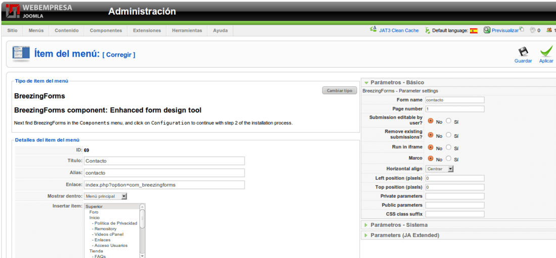Open the Componentes menu

pyautogui.click(x=106, y=30)
